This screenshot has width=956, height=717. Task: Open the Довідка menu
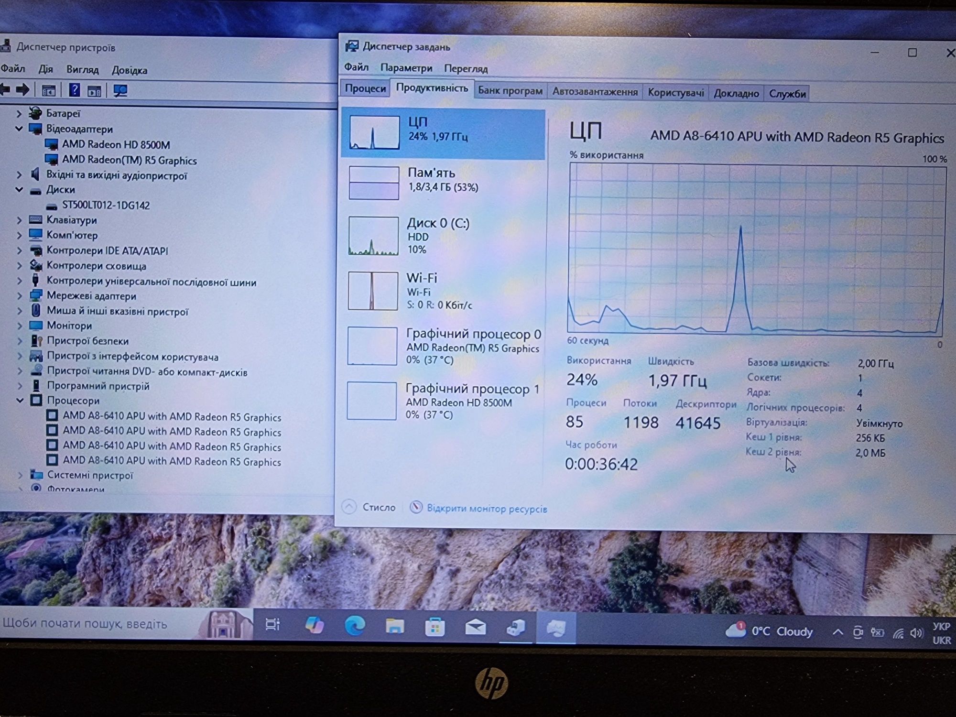(129, 70)
